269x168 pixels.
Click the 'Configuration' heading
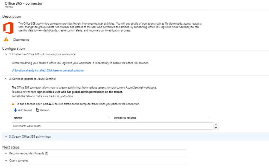14,49
